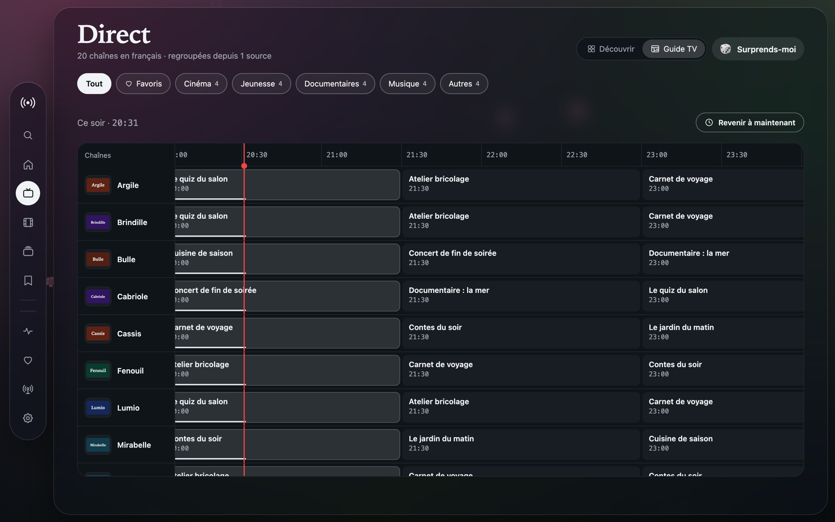The height and width of the screenshot is (522, 835).
Task: Open activity pulse icon in sidebar
Action: [28, 331]
